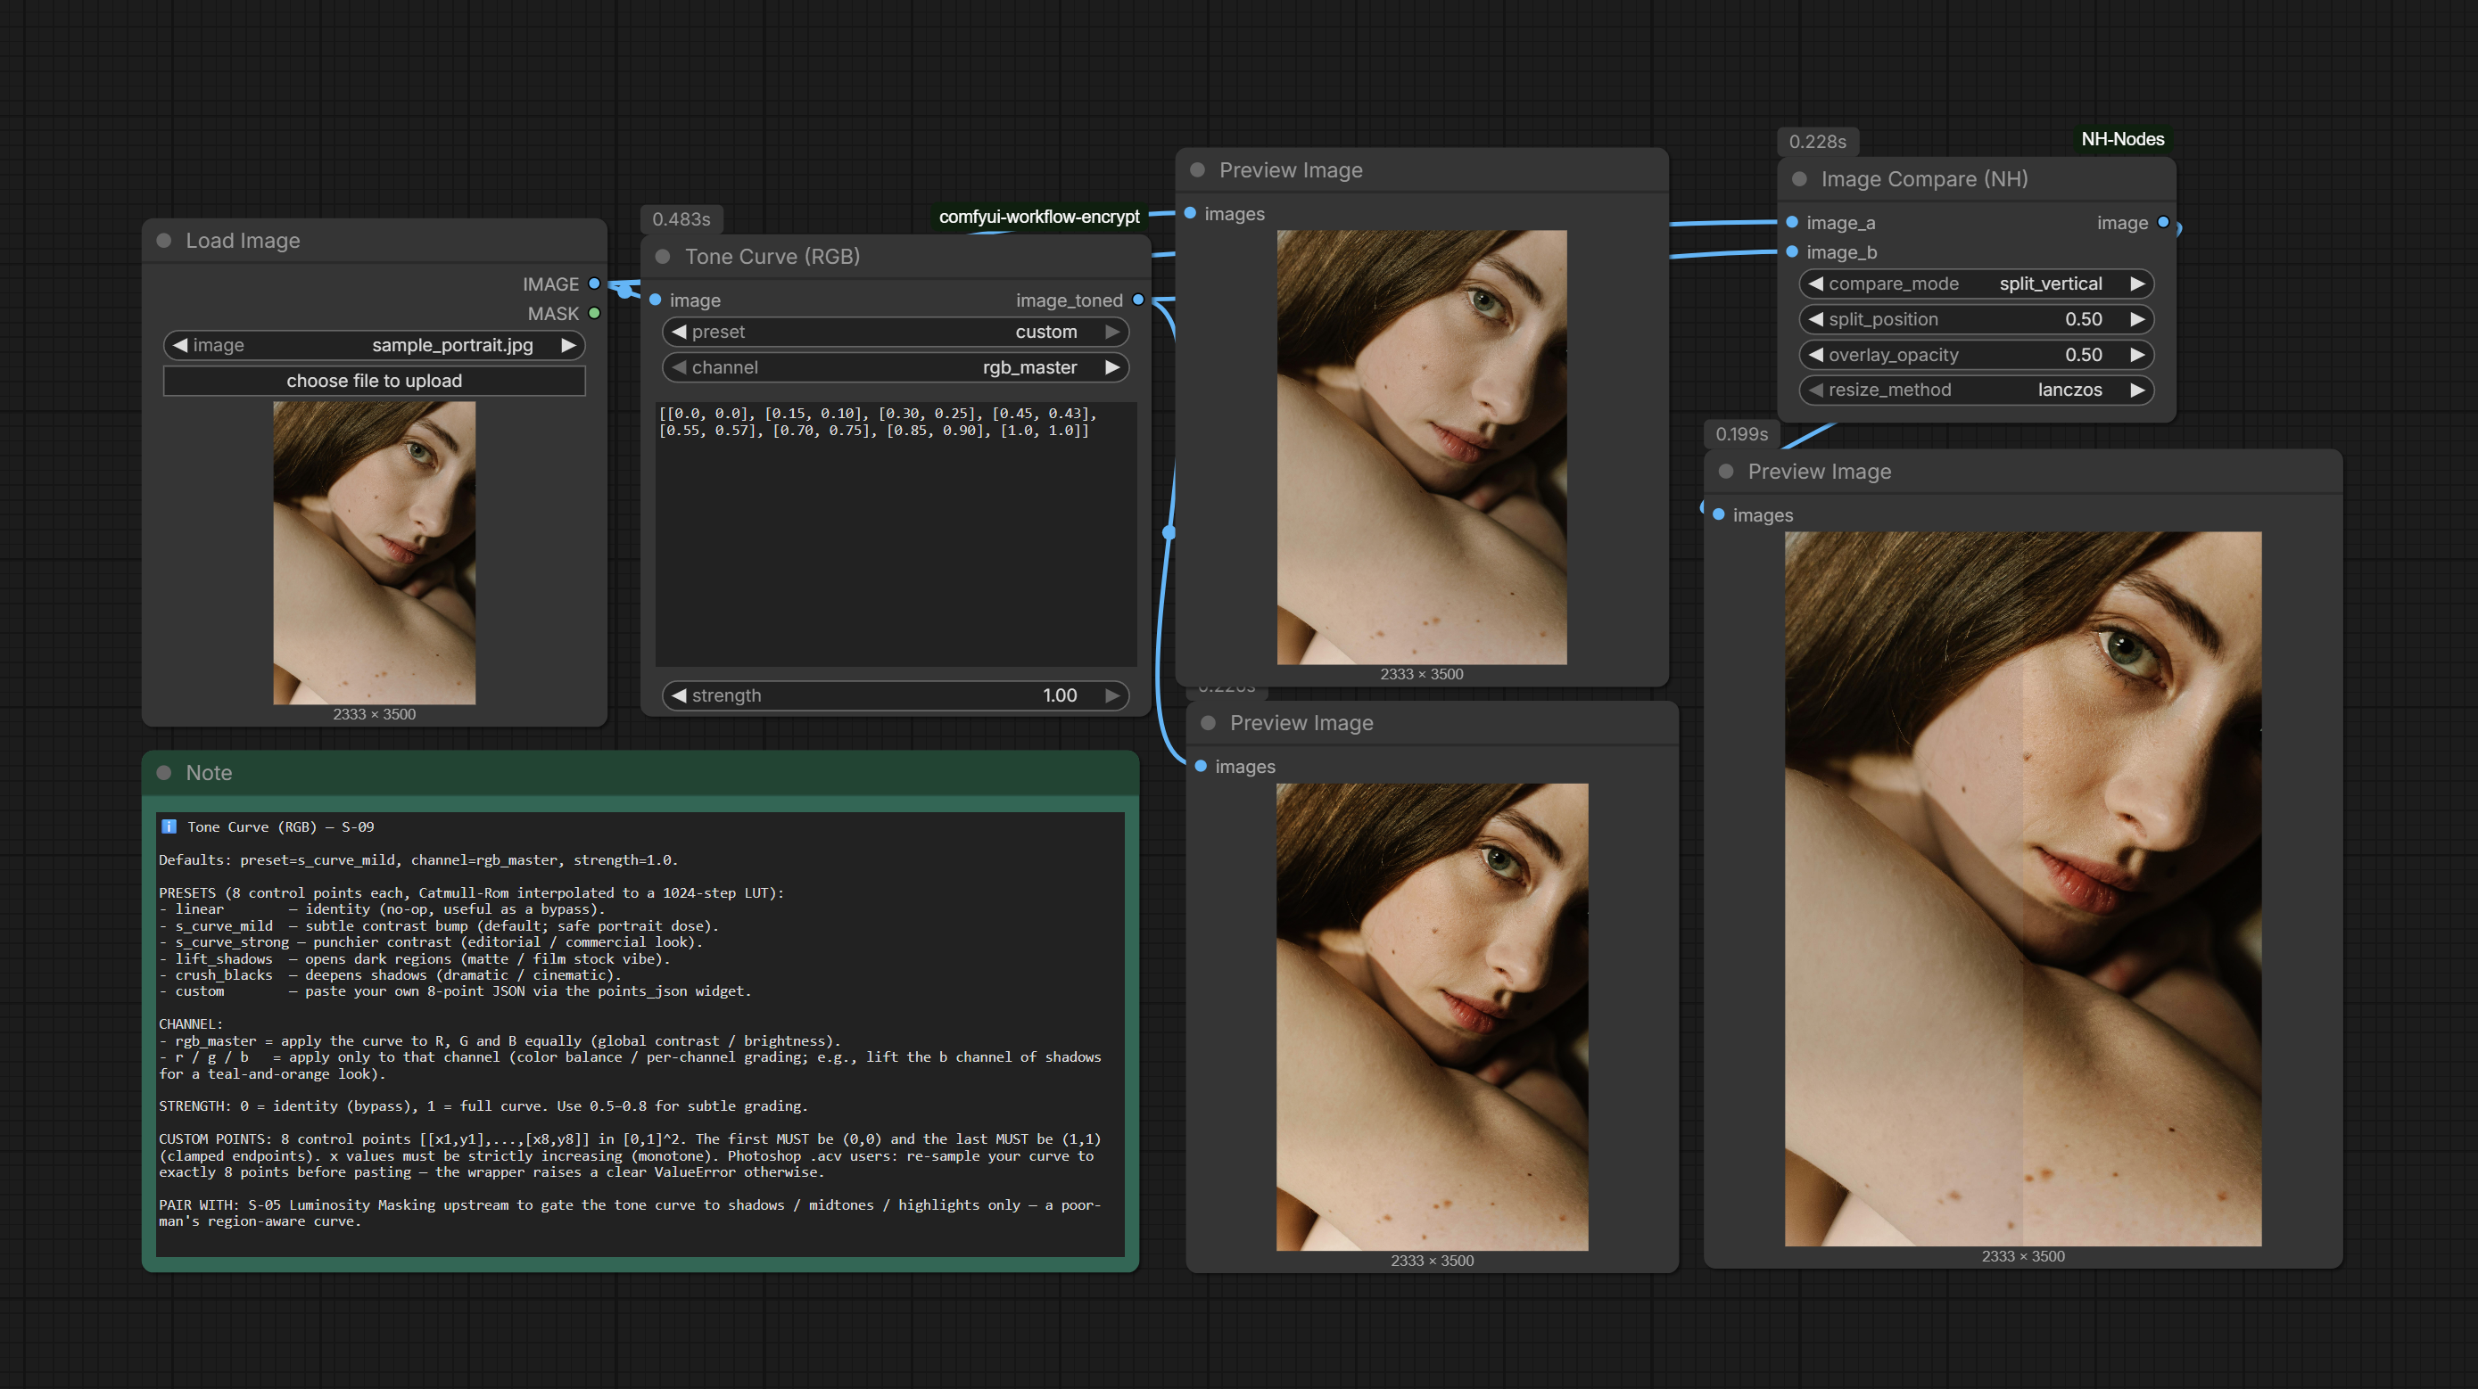Decrease split_position with left arrow
This screenshot has height=1389, width=2478.
1816,319
